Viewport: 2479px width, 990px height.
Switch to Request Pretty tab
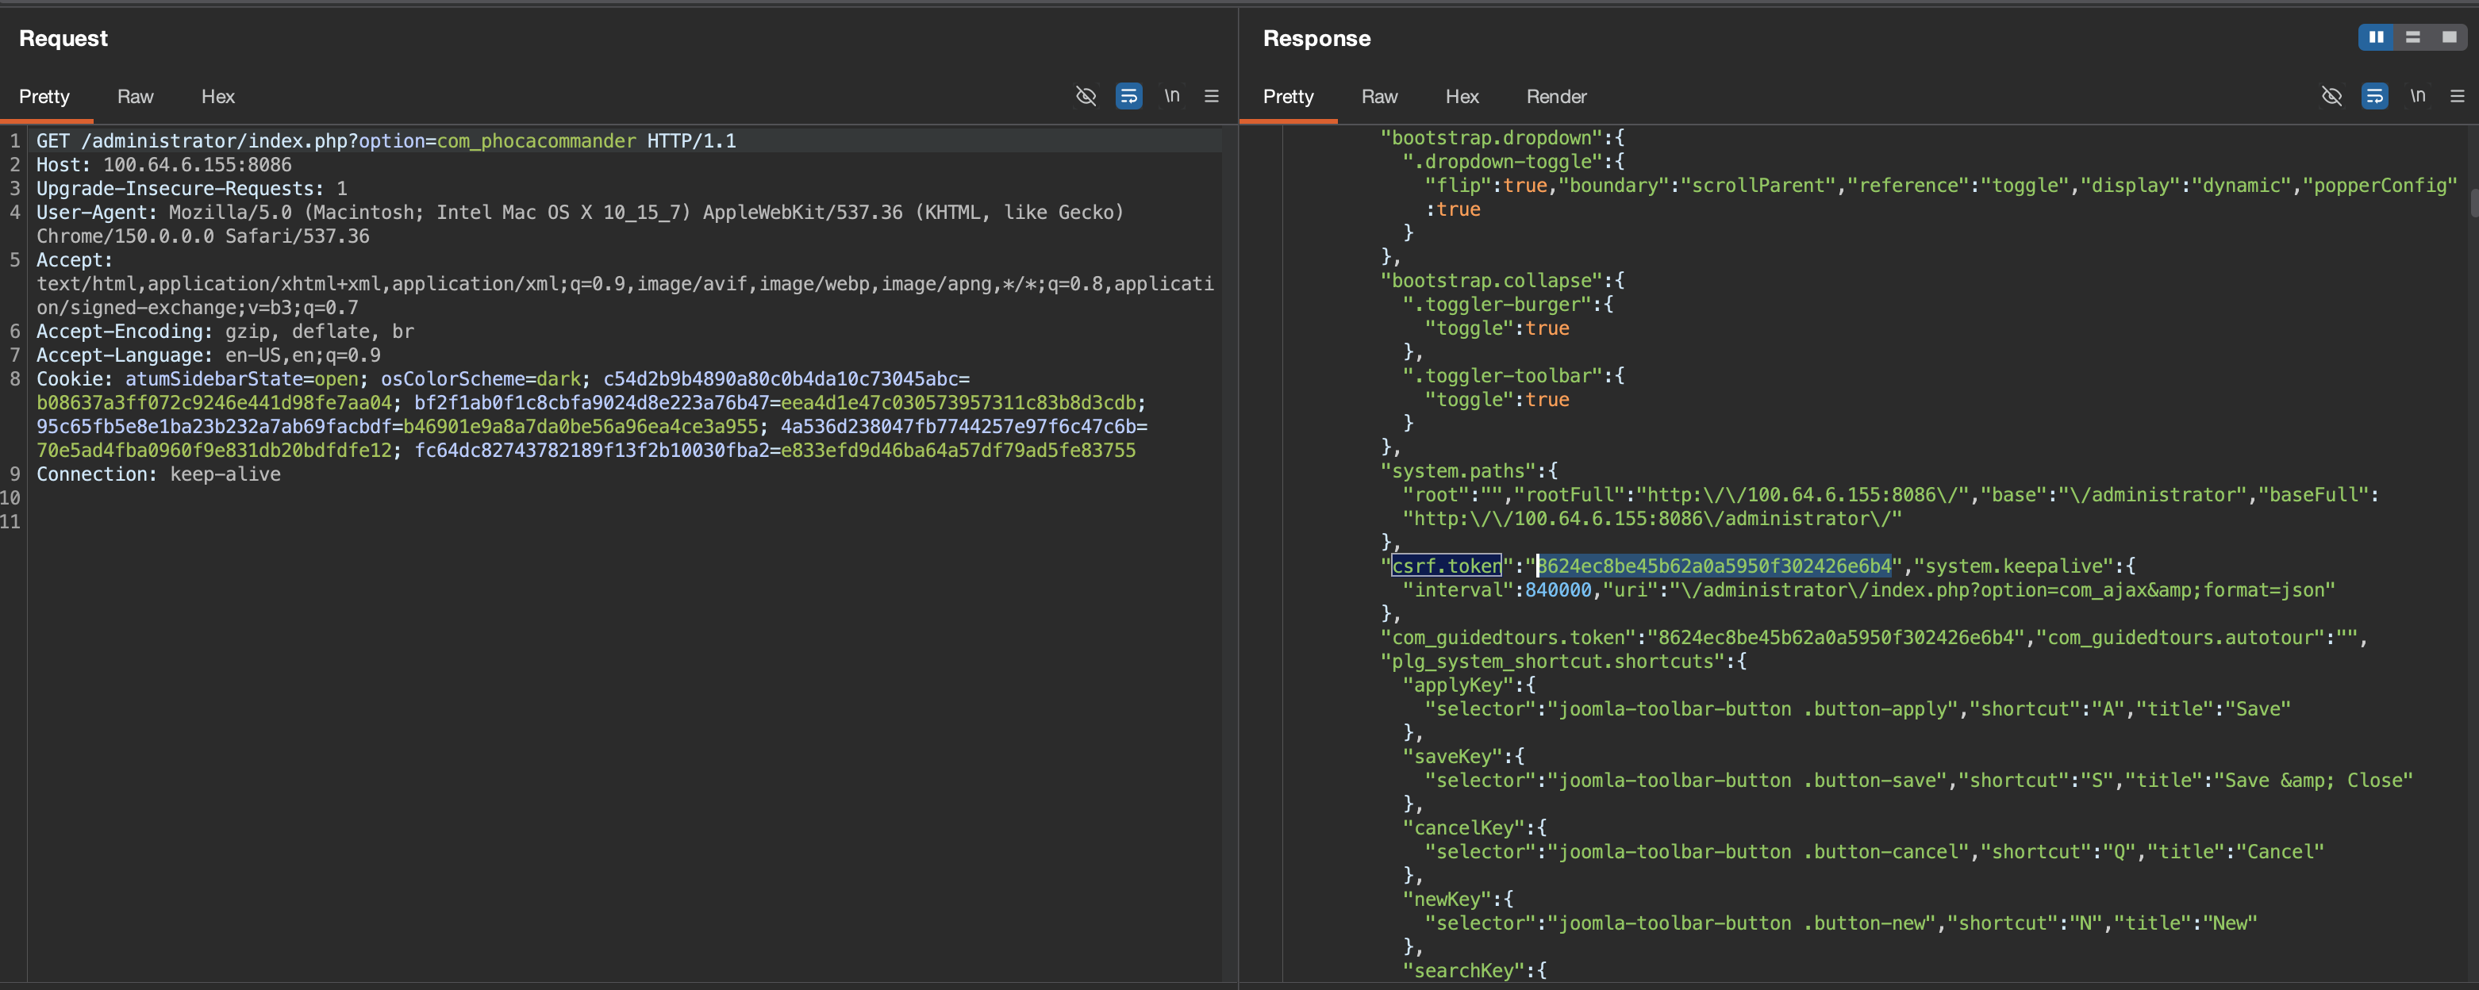pos(44,96)
